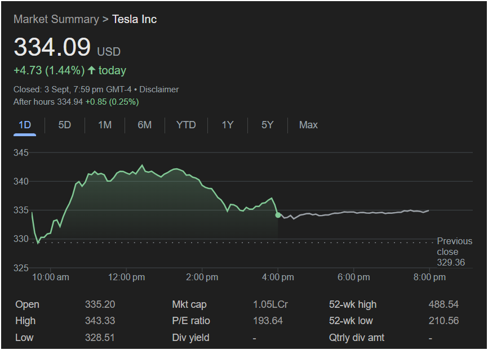Click the 6:00 pm axis label
Image resolution: width=488 pixels, height=350 pixels.
point(353,277)
